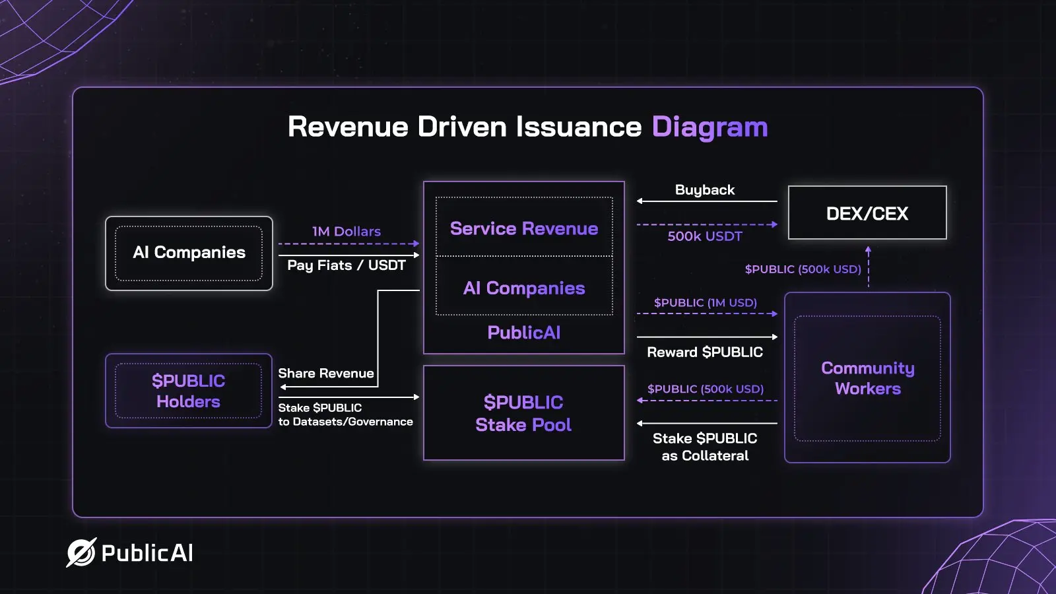Click the left 'AI Companies' box
The width and height of the screenshot is (1056, 594).
click(x=189, y=253)
